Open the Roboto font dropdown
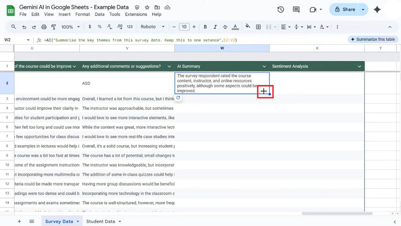 point(153,27)
